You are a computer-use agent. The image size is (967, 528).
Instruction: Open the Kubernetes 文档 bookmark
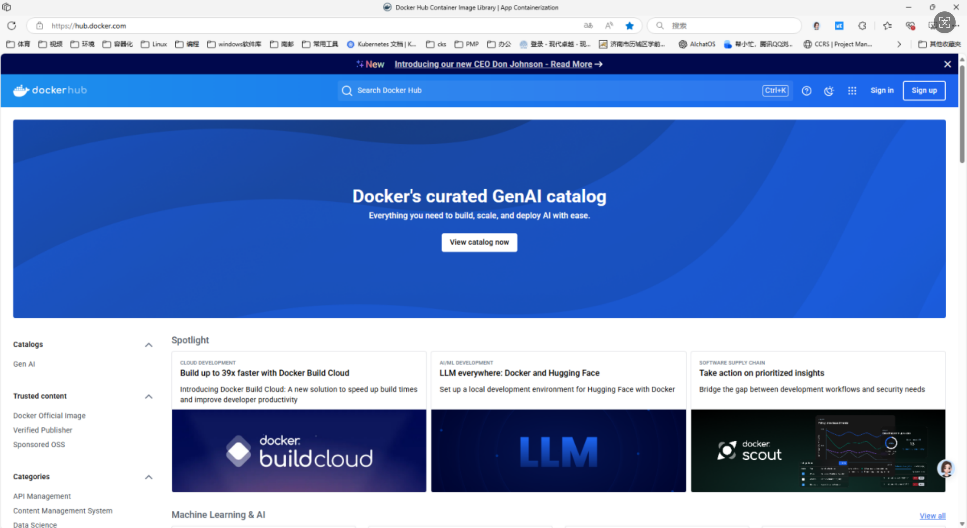pos(382,44)
